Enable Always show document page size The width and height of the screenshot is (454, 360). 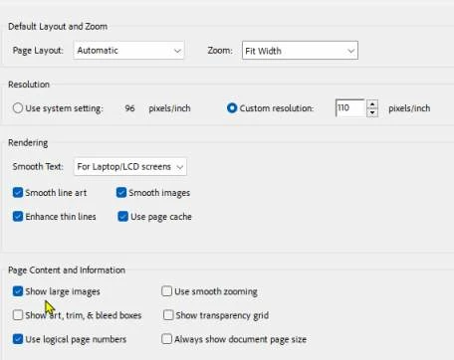point(166,339)
